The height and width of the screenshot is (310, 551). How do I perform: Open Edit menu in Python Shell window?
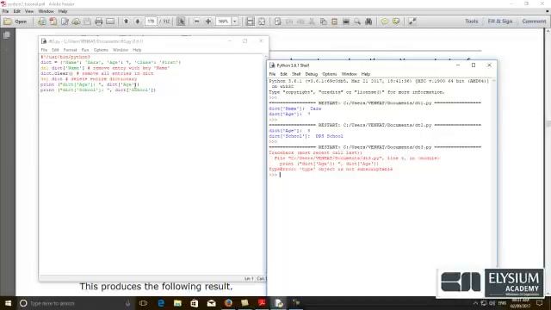click(283, 74)
